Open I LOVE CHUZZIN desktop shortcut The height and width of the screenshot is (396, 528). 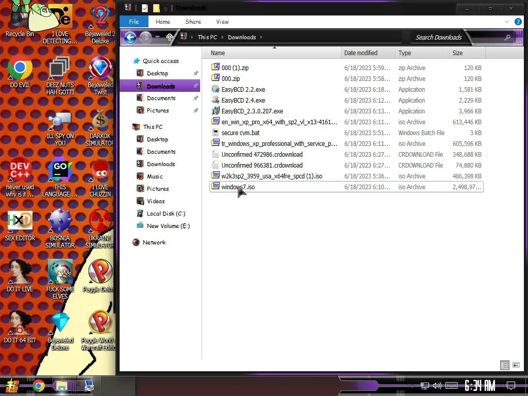pos(100,178)
